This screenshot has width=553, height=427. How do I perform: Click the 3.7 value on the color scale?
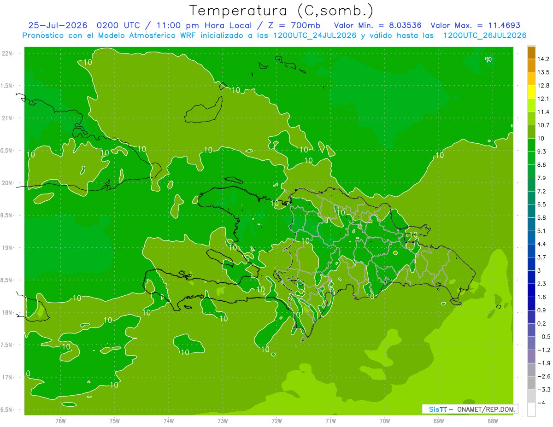click(541, 257)
